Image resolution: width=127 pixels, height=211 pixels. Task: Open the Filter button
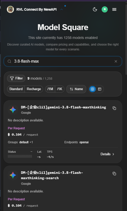pyautogui.click(x=16, y=78)
